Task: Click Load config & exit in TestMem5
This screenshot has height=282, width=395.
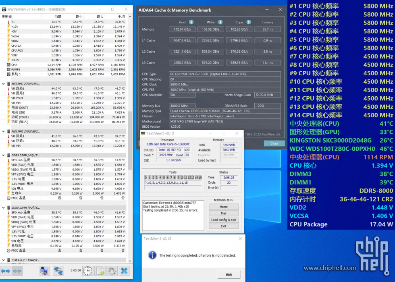Action: coord(224,220)
